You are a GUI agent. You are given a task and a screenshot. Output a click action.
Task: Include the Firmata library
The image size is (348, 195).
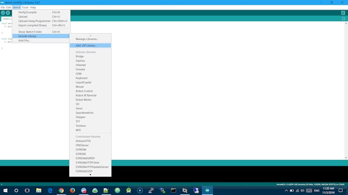(x=90, y=69)
